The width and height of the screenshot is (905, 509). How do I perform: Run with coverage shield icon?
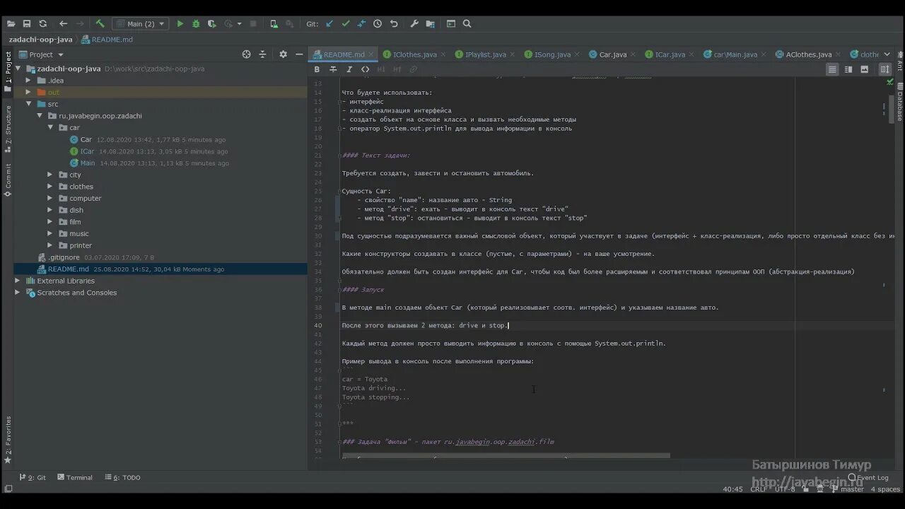211,24
